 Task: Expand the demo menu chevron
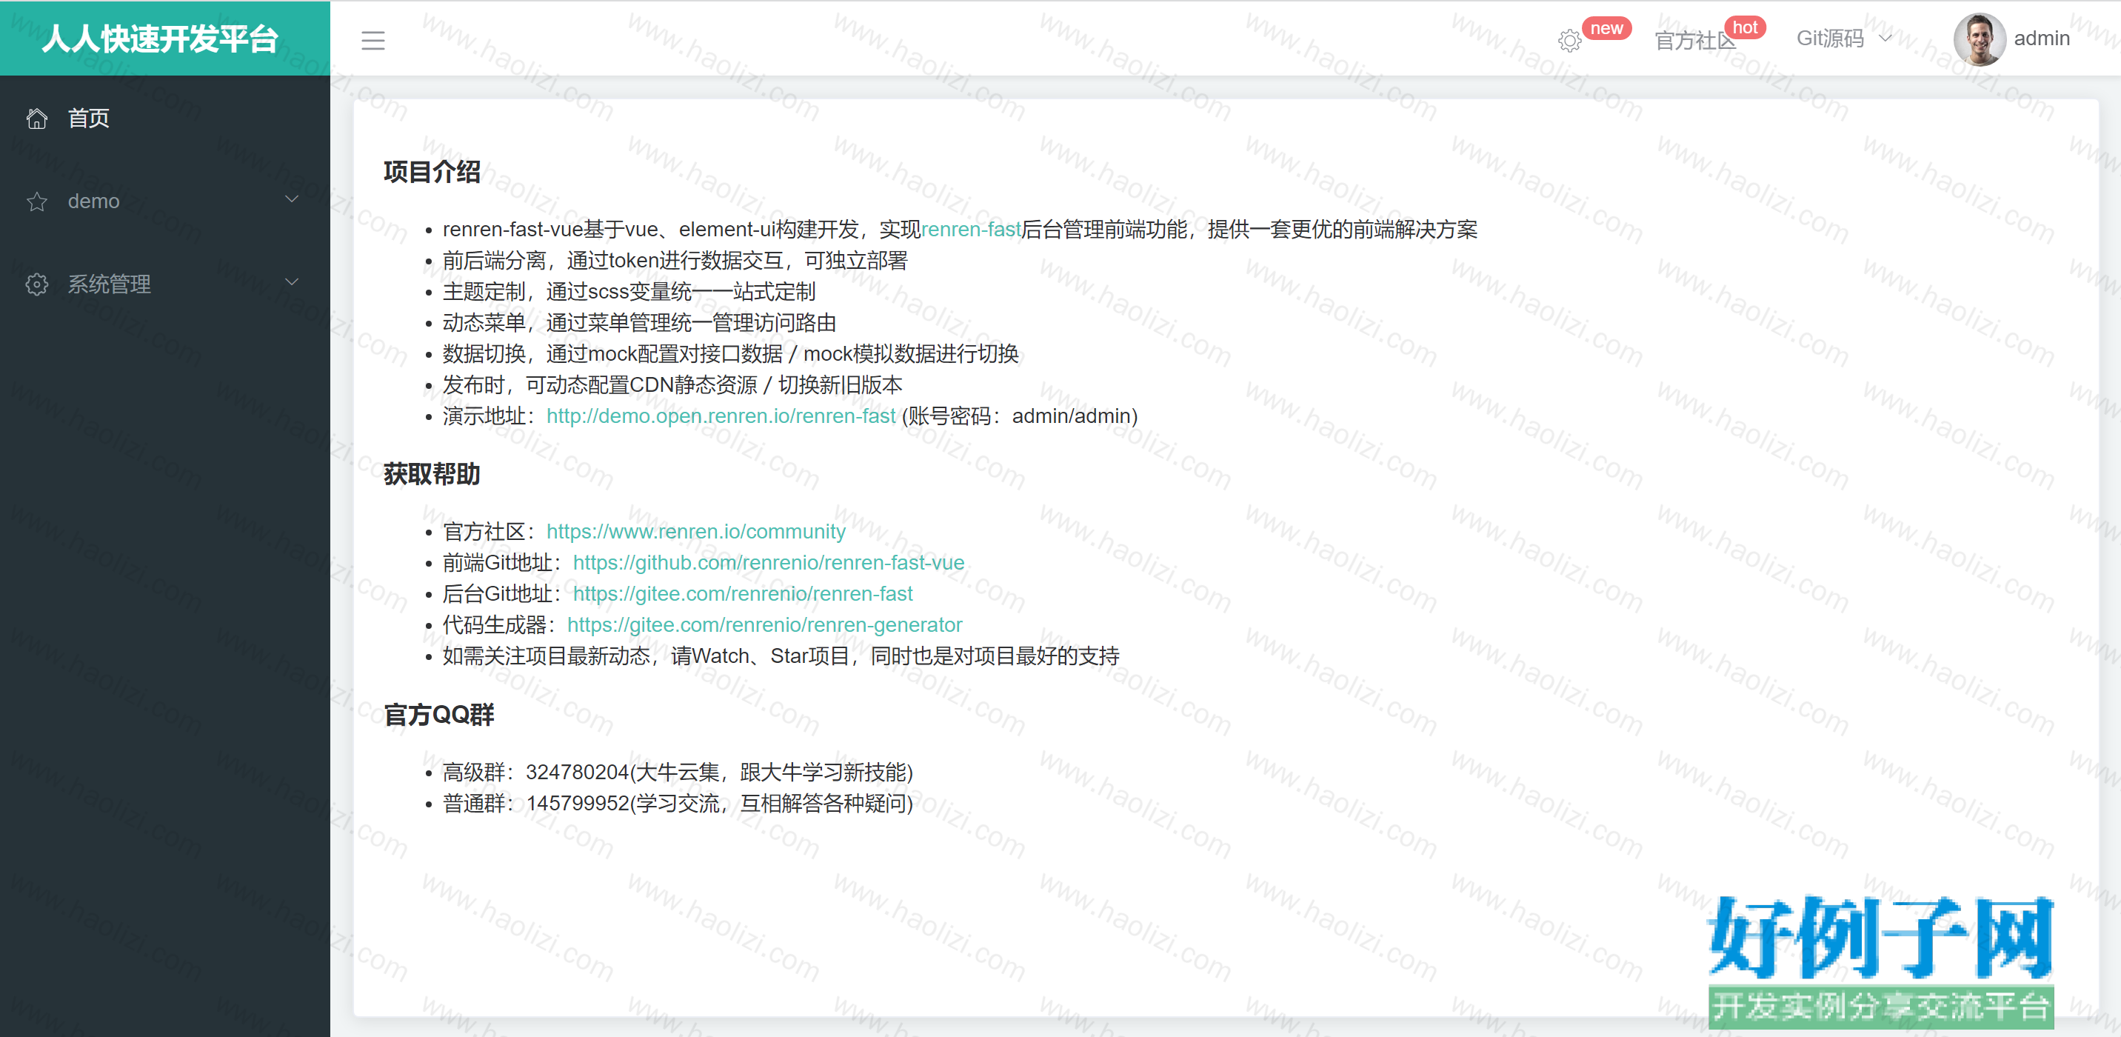(x=292, y=199)
